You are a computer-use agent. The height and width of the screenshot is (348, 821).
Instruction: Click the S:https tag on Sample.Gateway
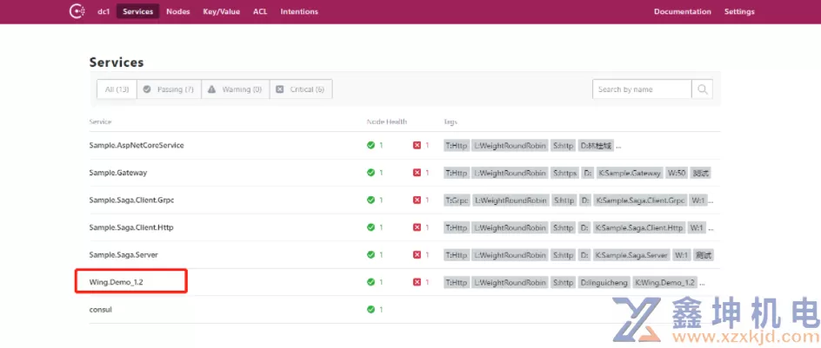tap(565, 173)
